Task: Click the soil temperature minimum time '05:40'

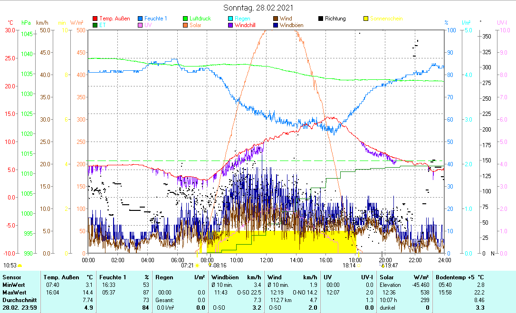Action: point(445,285)
